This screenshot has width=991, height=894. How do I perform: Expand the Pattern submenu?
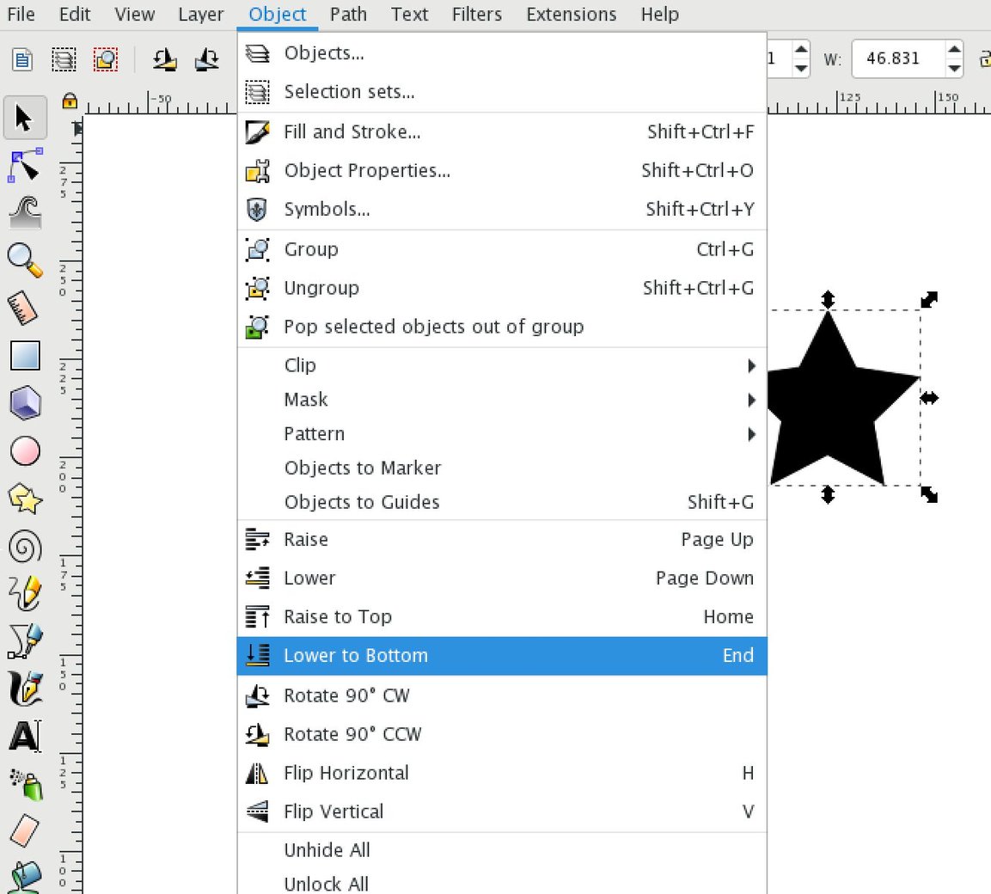[x=314, y=434]
